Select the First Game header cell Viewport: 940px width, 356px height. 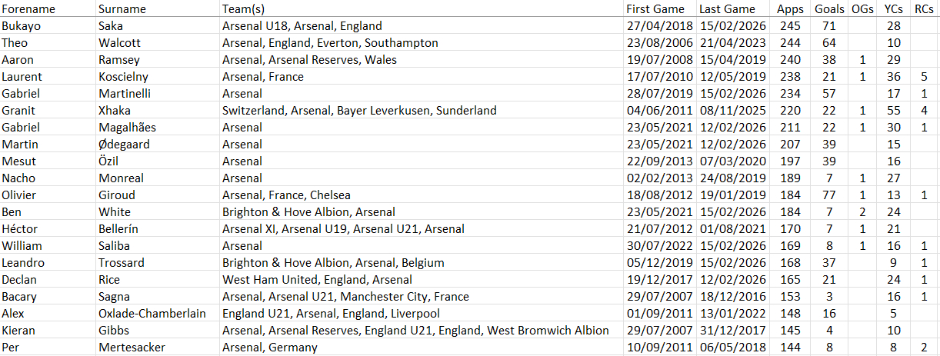click(657, 9)
